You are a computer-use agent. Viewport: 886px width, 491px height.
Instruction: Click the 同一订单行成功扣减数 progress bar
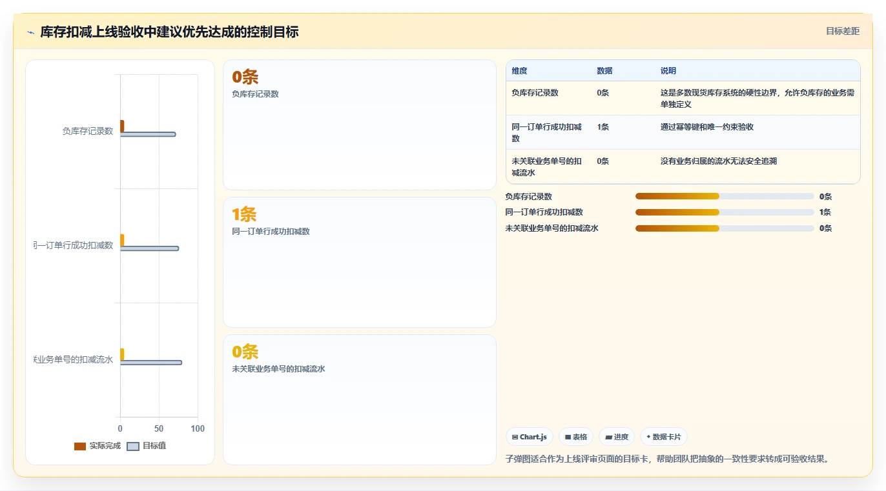[x=725, y=212]
